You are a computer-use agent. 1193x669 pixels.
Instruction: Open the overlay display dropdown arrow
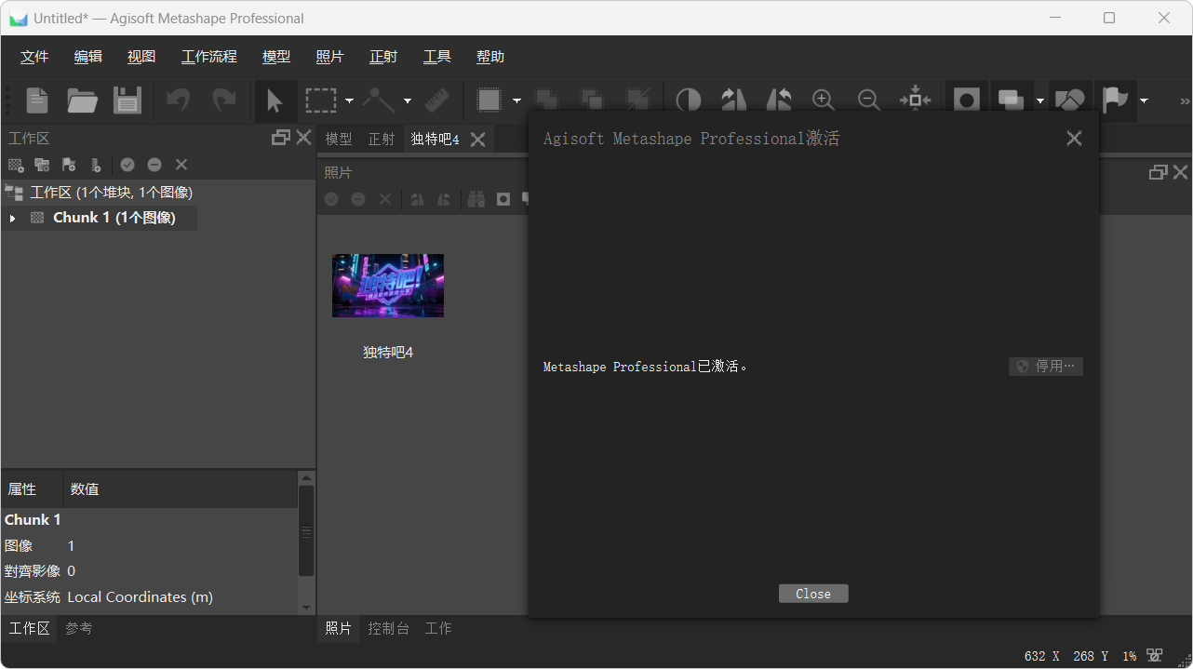click(x=1039, y=100)
